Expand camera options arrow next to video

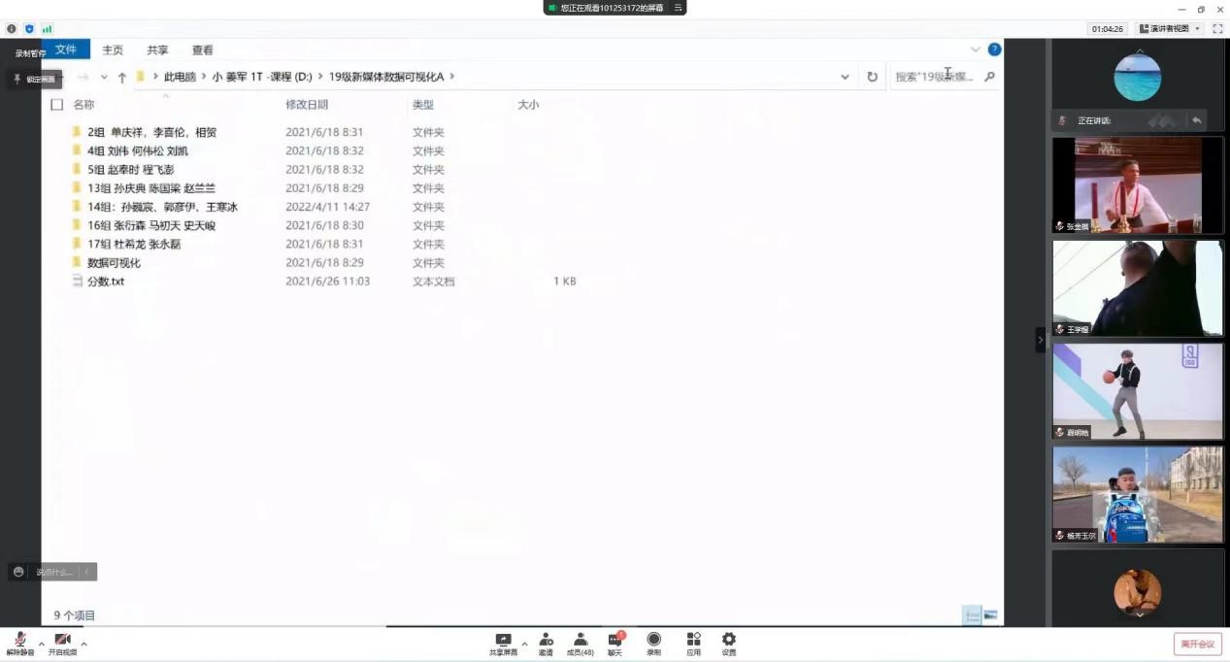click(x=83, y=644)
